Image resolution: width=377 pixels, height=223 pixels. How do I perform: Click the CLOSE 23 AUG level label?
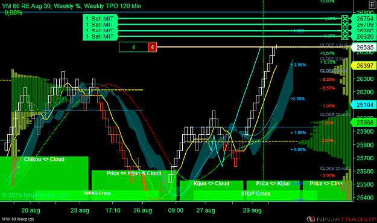tap(335, 169)
